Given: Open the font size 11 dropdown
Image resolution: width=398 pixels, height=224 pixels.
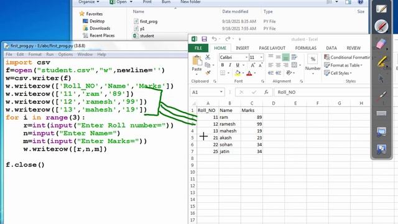Looking at the screenshot, I should 261,57.
